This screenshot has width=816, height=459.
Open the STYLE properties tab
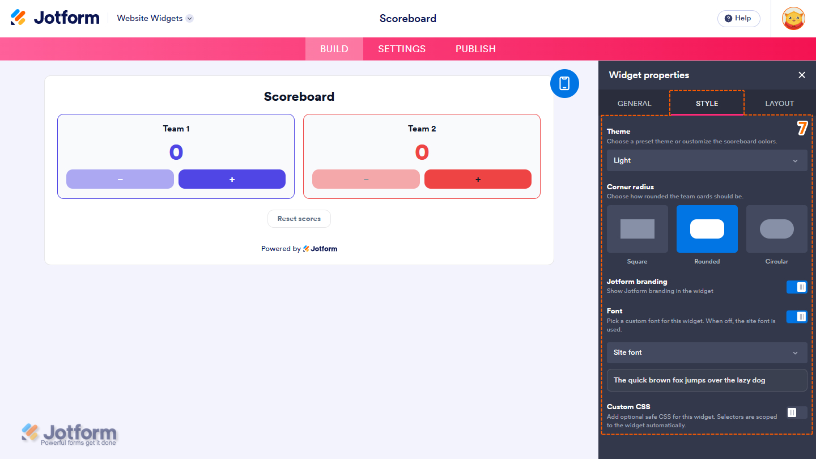pos(707,103)
